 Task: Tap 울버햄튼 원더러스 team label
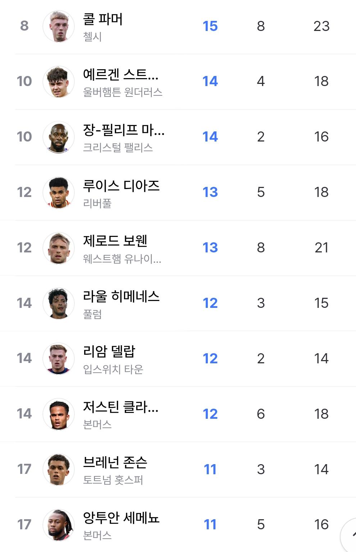click(123, 92)
